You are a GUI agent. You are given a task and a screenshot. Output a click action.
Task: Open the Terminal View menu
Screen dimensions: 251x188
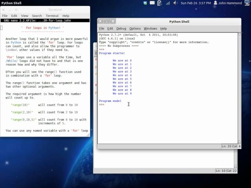[x=24, y=16]
